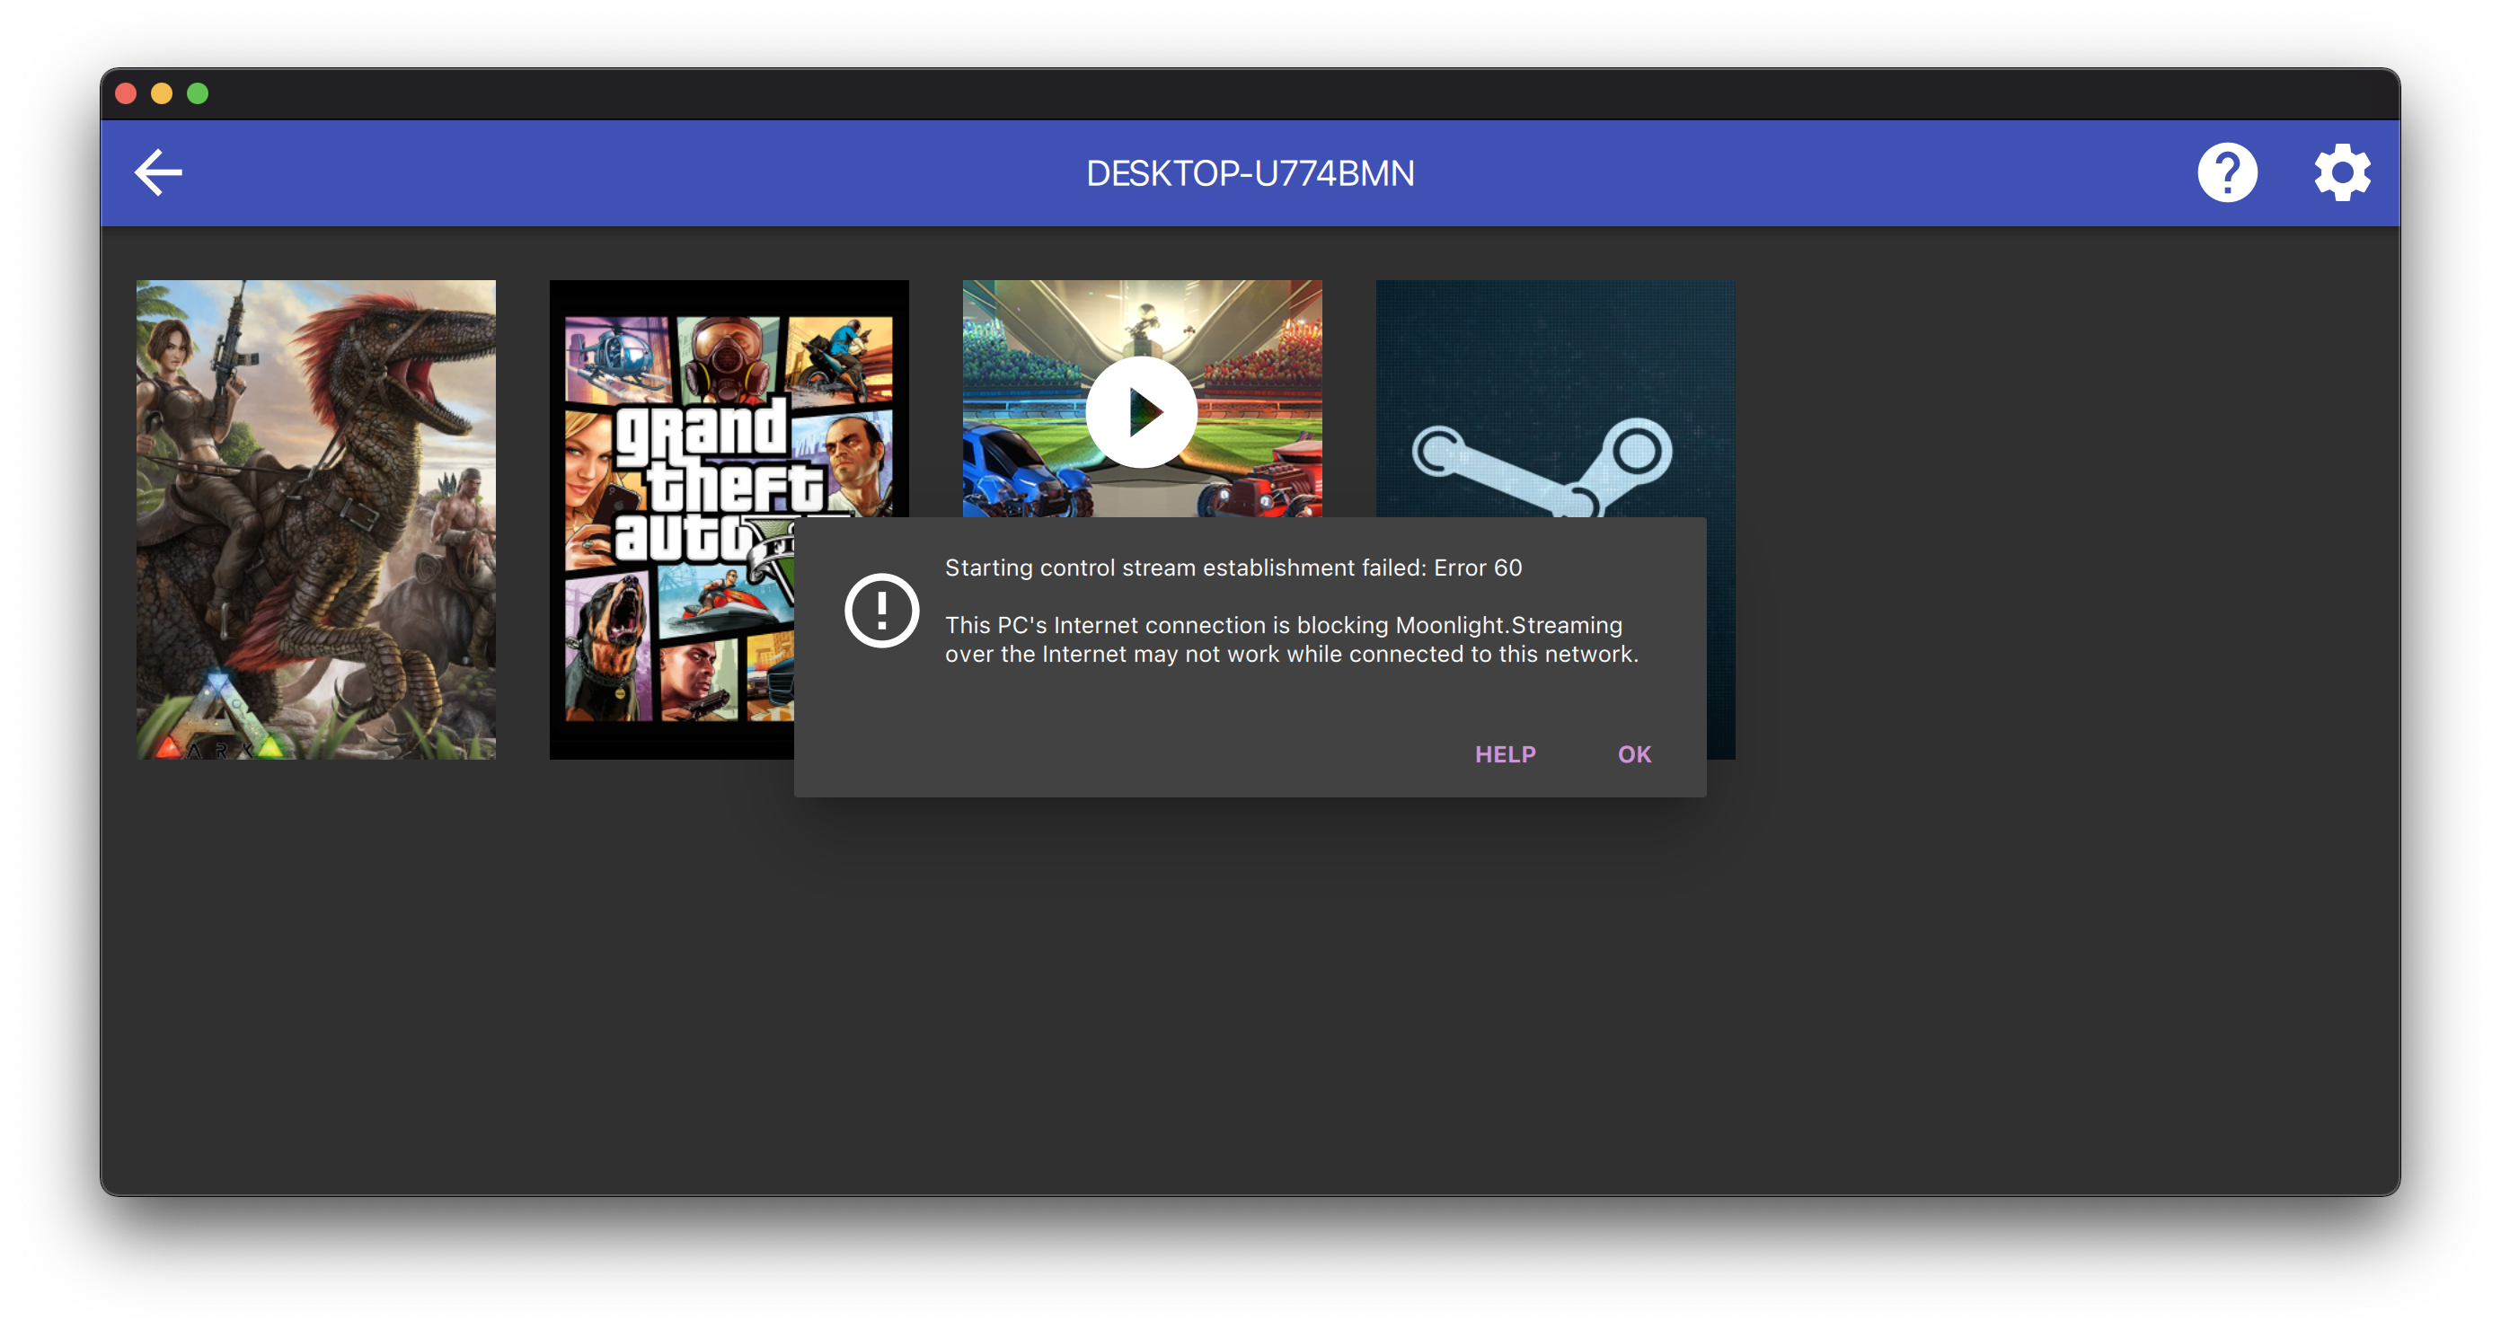Image resolution: width=2501 pixels, height=1329 pixels.
Task: Minimize the window with the yellow button
Action: [x=162, y=93]
